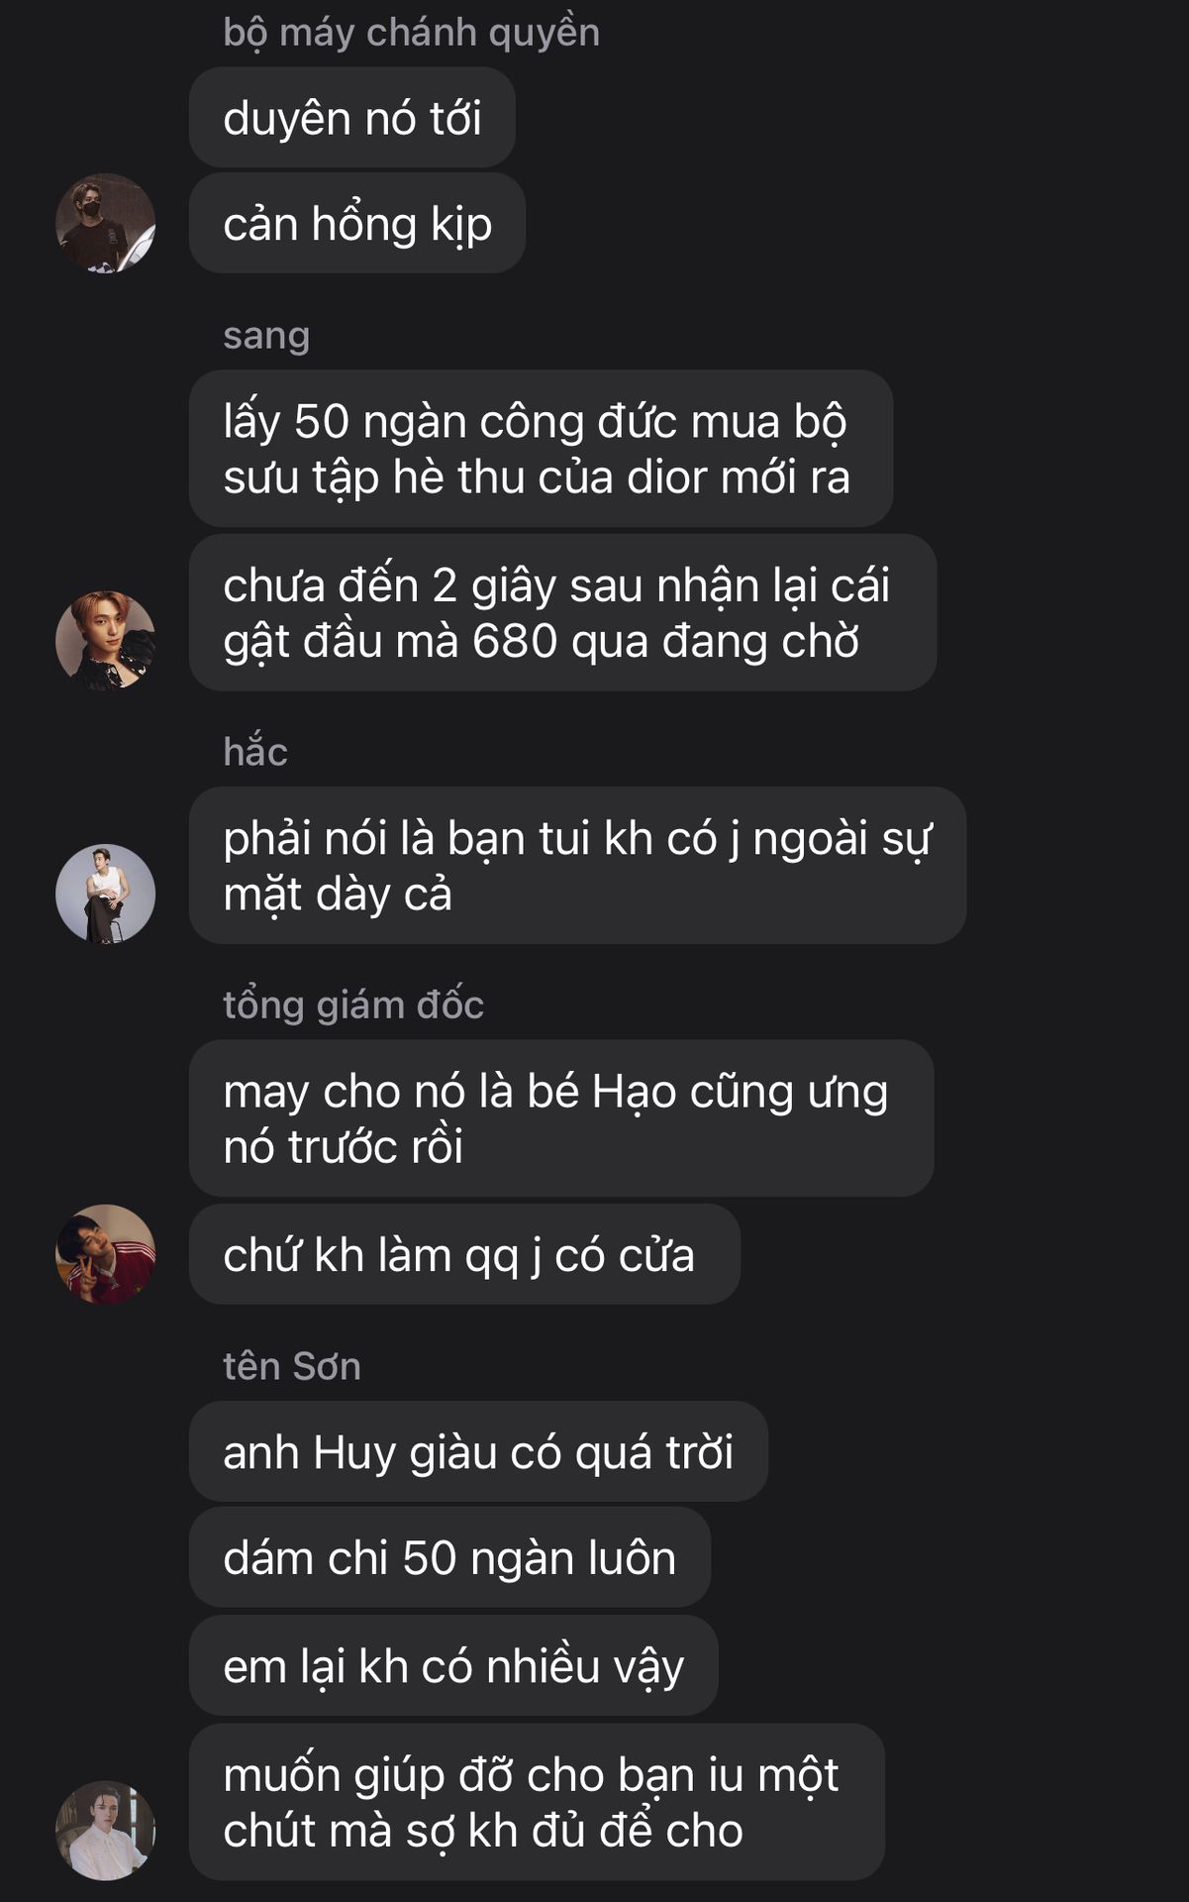The image size is (1189, 1902).
Task: Select 'dám chi 50 ngàn luôn' bubble
Action: tap(449, 1557)
